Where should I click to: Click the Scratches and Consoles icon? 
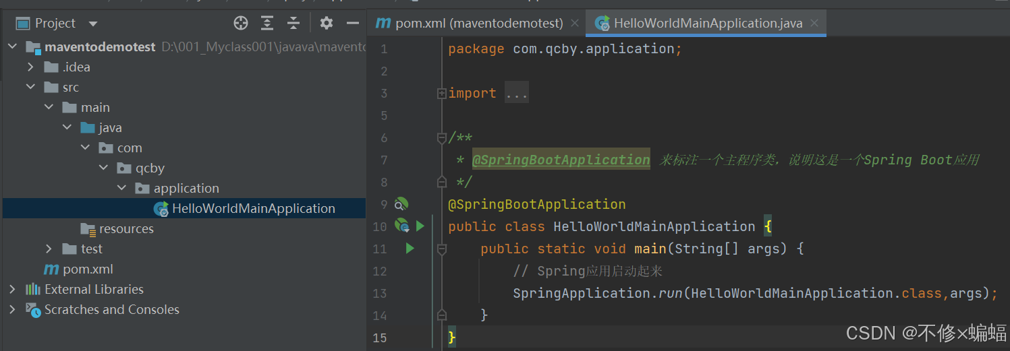tap(33, 310)
